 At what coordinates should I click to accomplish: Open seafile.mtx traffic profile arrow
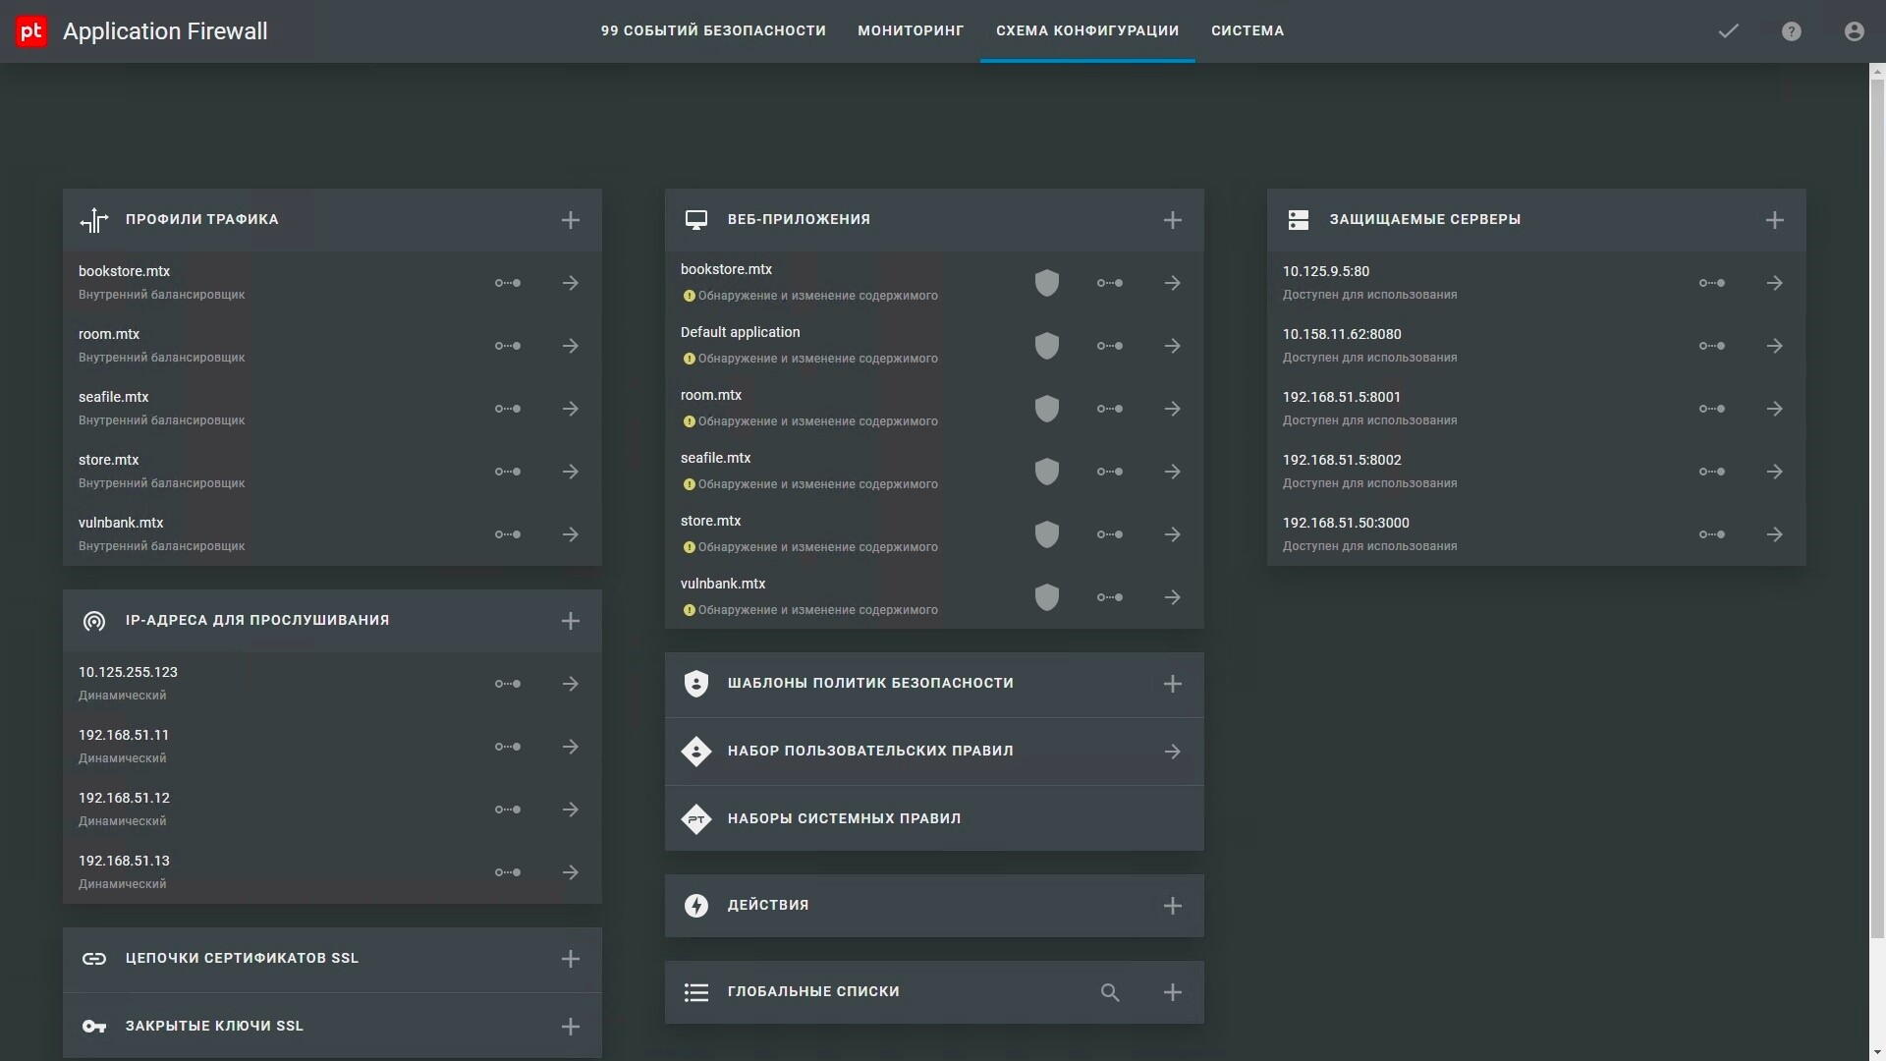click(x=571, y=409)
